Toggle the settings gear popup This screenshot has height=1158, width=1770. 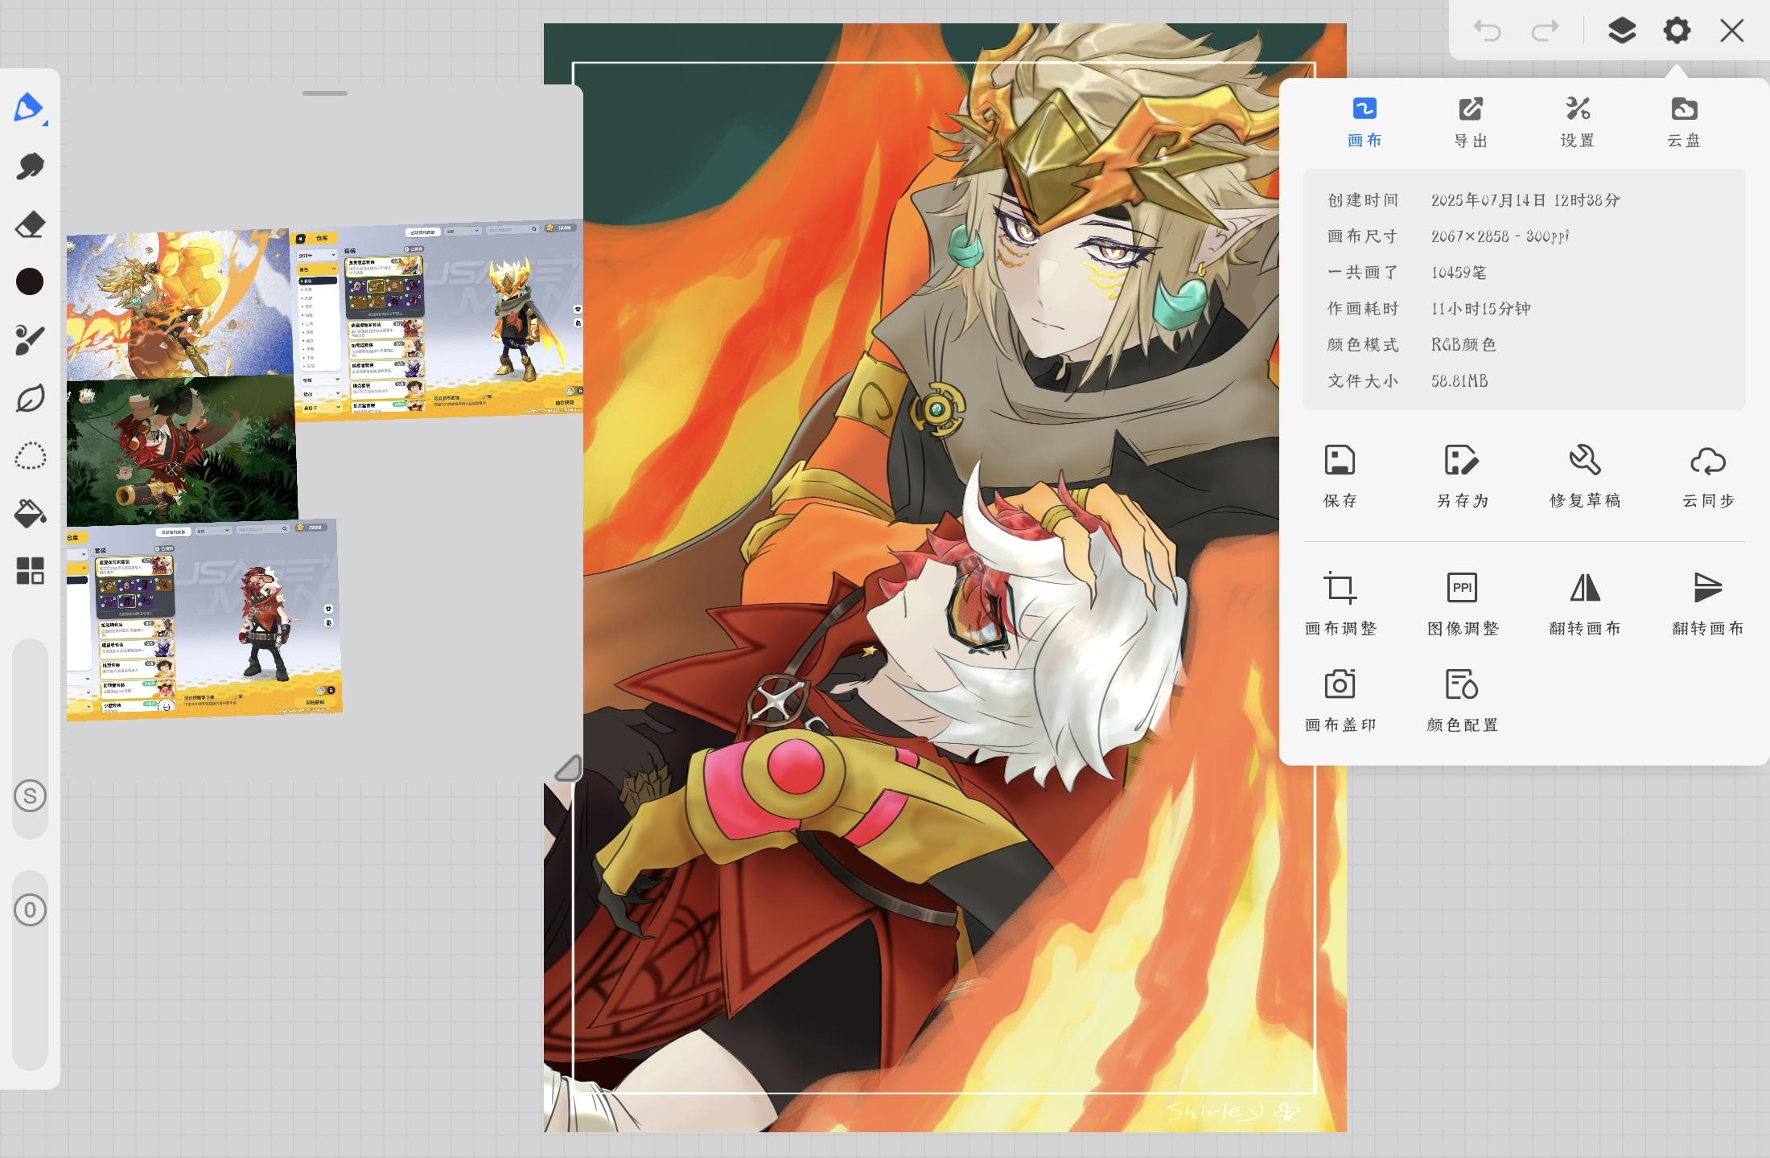(1677, 31)
